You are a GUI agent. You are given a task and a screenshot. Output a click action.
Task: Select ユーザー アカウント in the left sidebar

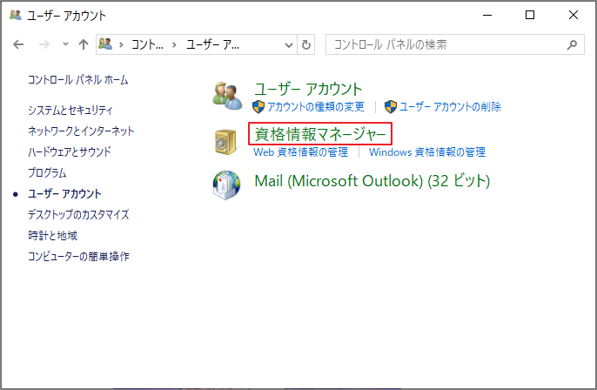coord(64,193)
